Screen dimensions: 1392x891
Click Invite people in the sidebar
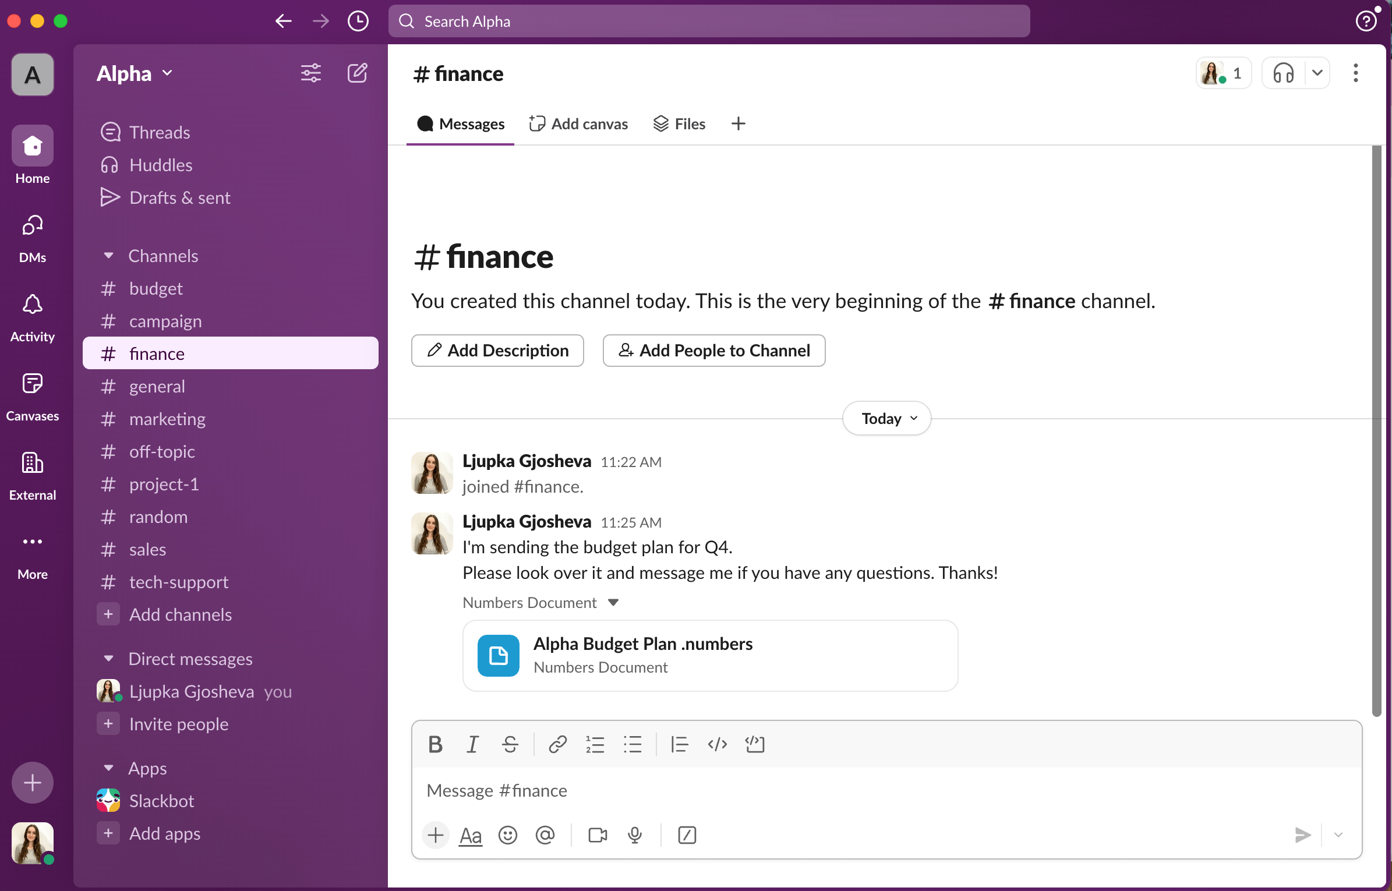[x=231, y=724]
